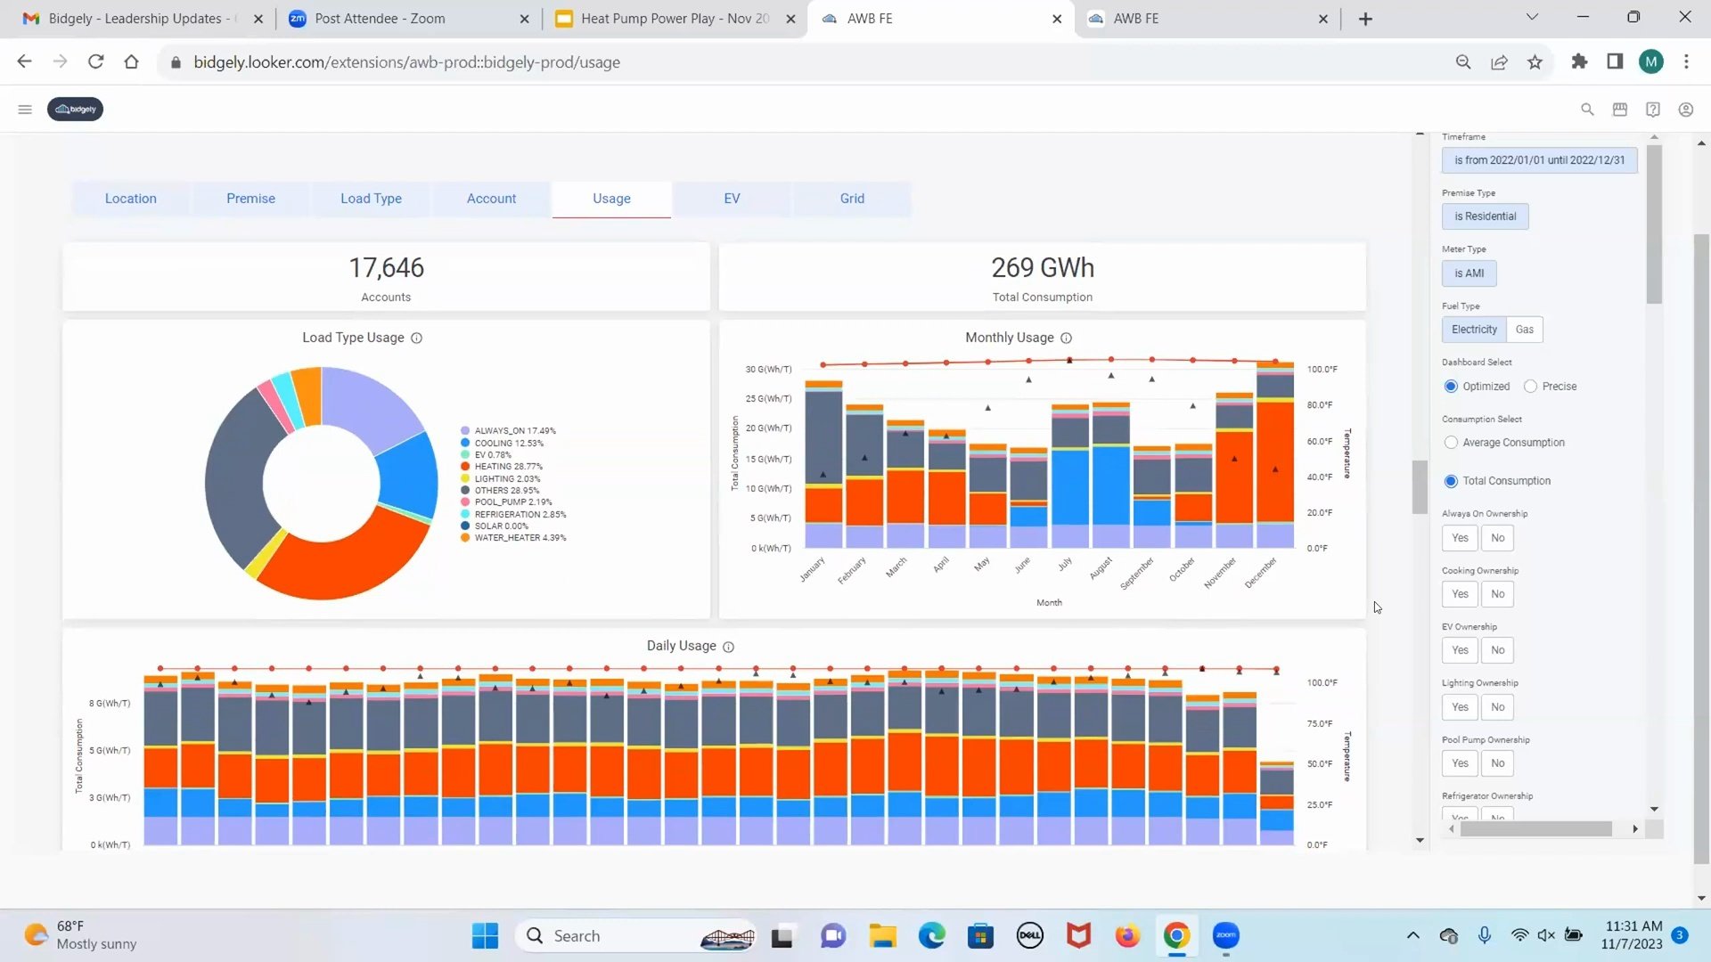Click the Bidgely logo in the header
The height and width of the screenshot is (962, 1711).
tap(75, 109)
